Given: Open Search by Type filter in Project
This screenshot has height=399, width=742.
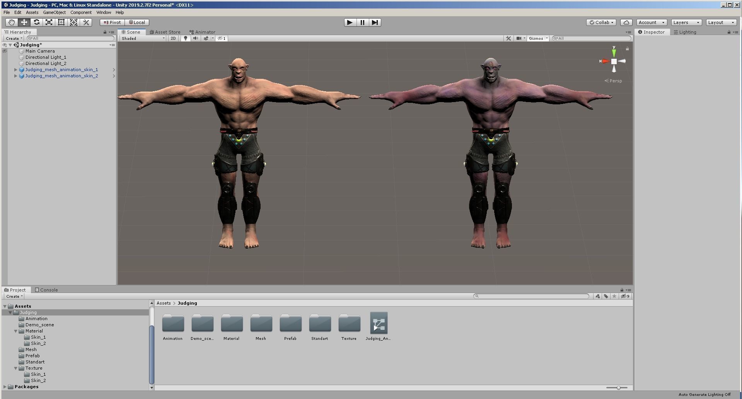Looking at the screenshot, I should coord(598,296).
